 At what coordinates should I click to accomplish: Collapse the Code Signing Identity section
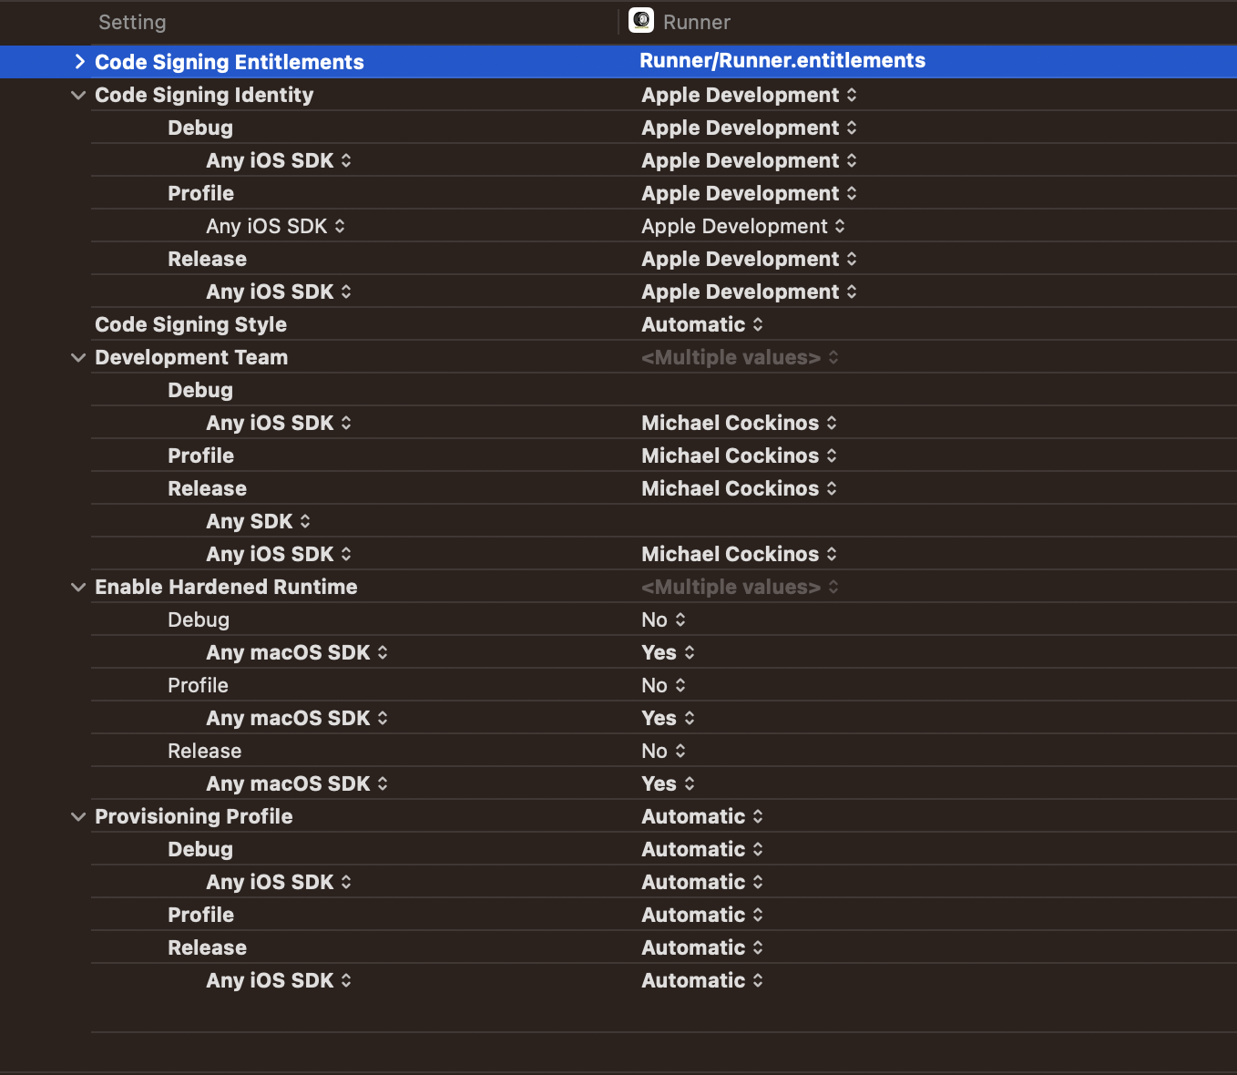pos(78,95)
